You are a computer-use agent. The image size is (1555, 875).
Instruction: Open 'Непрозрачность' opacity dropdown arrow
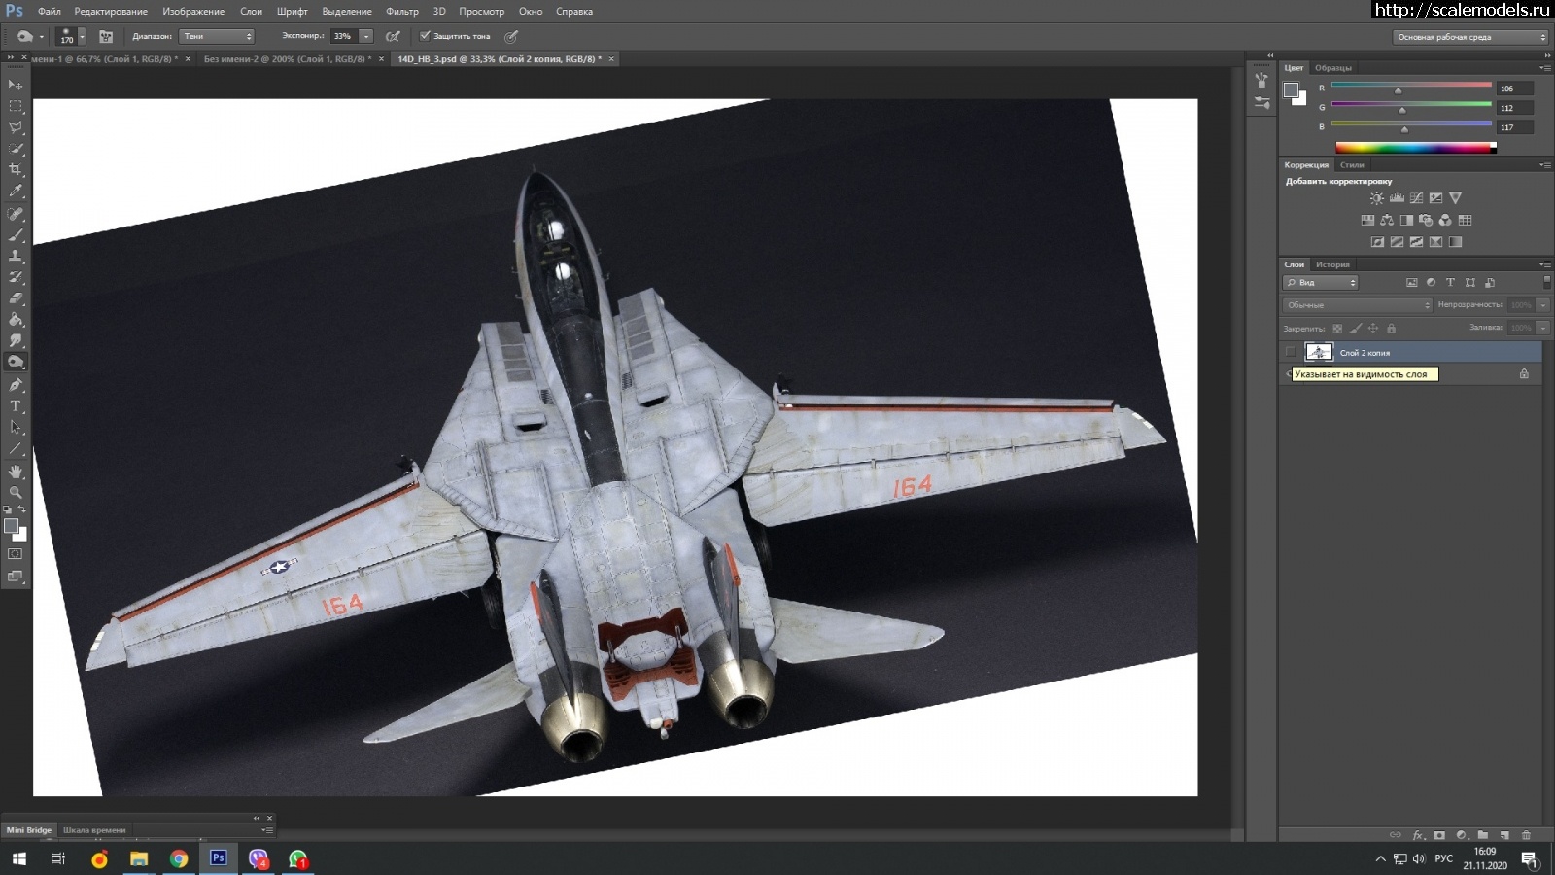pyautogui.click(x=1543, y=305)
